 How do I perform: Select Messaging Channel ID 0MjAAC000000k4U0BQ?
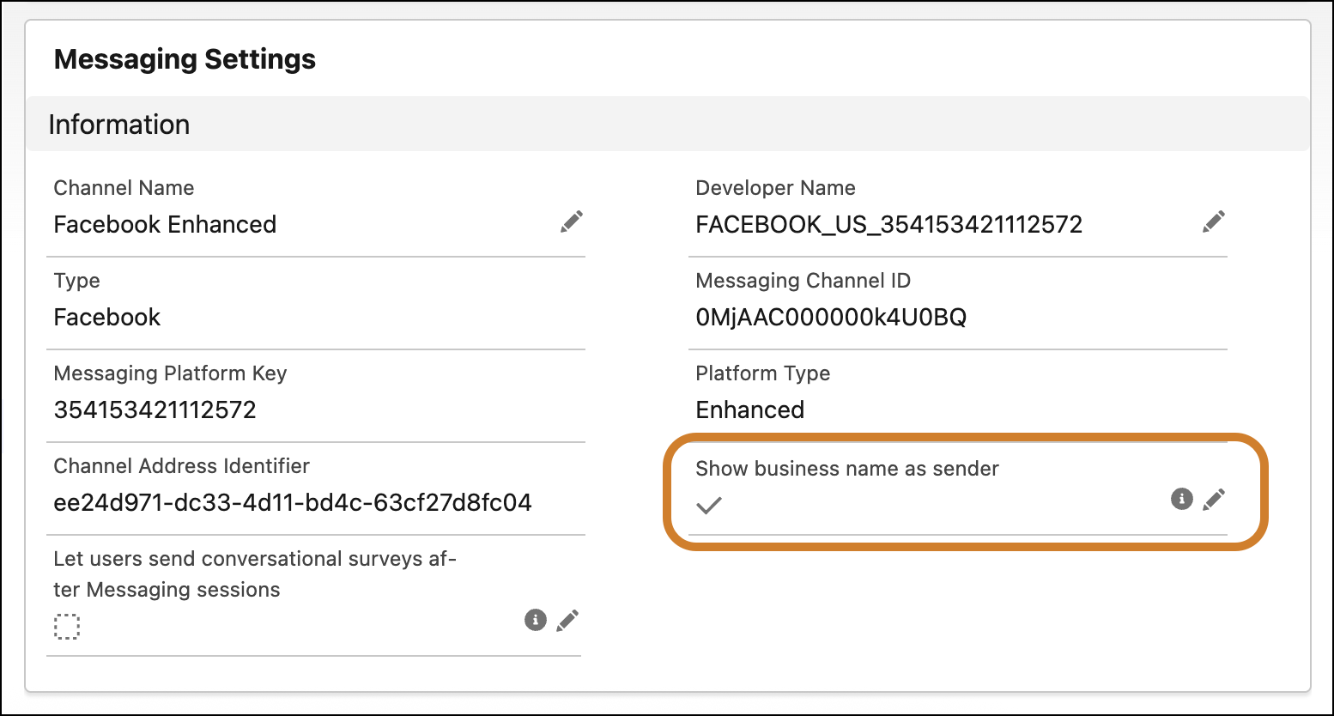pos(831,317)
